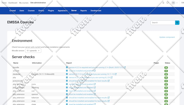
Task: Go to the Home link
Action: [x=4, y=3]
